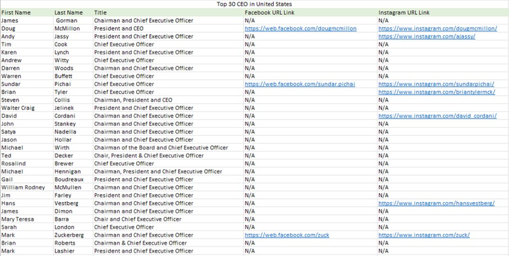The height and width of the screenshot is (256, 509).
Task: Click the hansvestberg Instagram link
Action: (436, 203)
